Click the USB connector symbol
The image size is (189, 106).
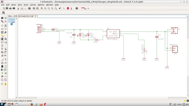[x=39, y=29]
